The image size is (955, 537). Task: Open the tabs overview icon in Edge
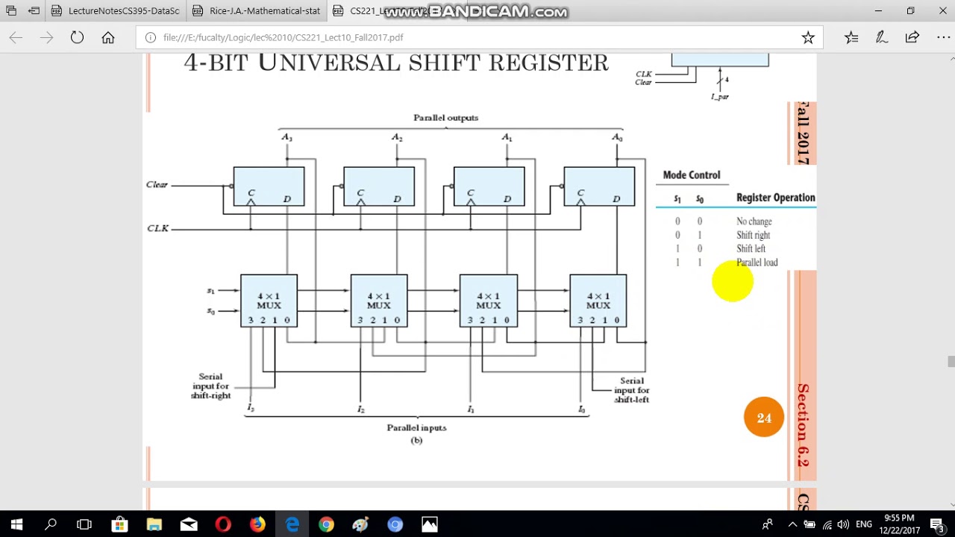pos(11,11)
